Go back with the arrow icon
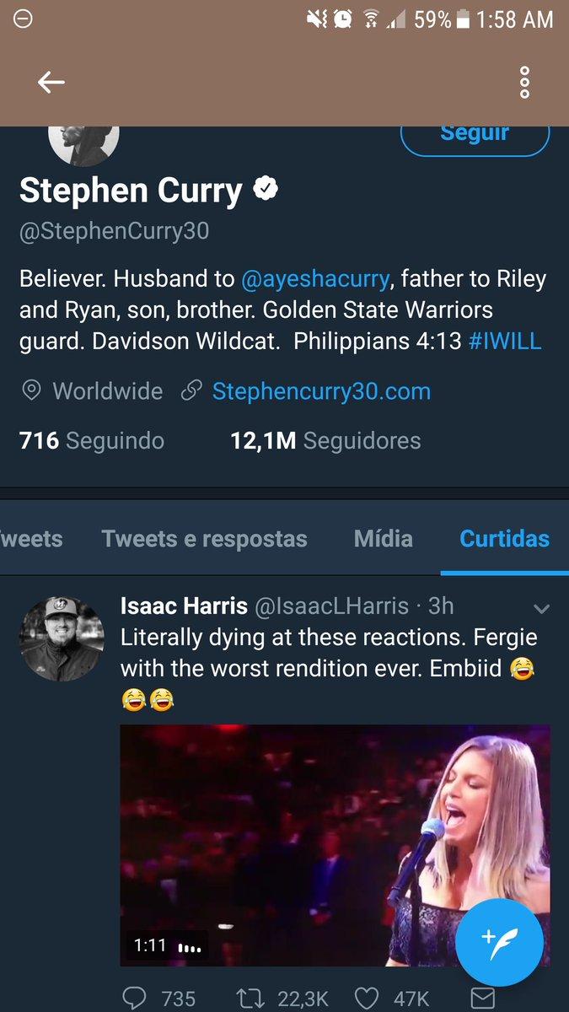Screen dimensions: 569x1012 click(51, 82)
